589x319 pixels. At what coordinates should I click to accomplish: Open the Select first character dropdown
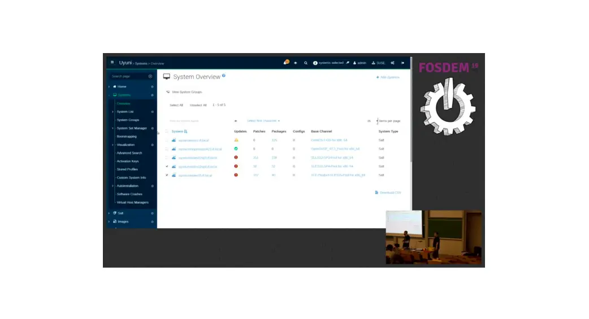click(263, 121)
